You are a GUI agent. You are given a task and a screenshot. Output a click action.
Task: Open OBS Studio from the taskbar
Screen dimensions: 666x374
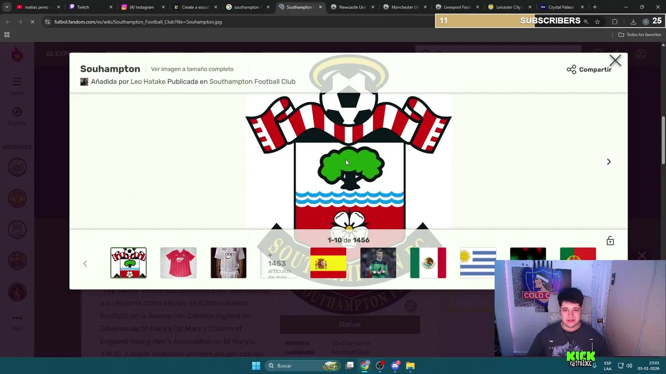coord(380,366)
